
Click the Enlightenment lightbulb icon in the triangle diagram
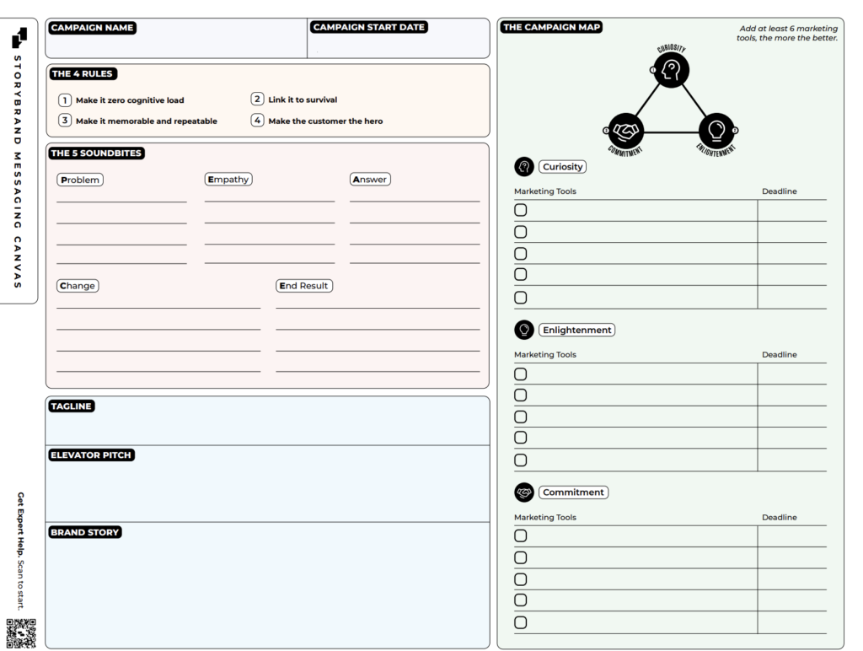coord(716,131)
